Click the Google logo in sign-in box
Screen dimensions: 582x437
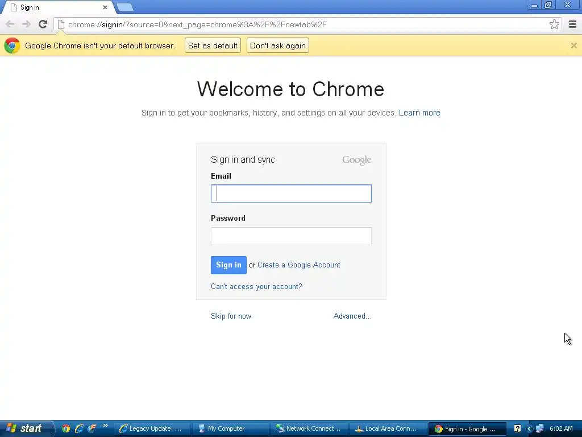[x=356, y=160]
